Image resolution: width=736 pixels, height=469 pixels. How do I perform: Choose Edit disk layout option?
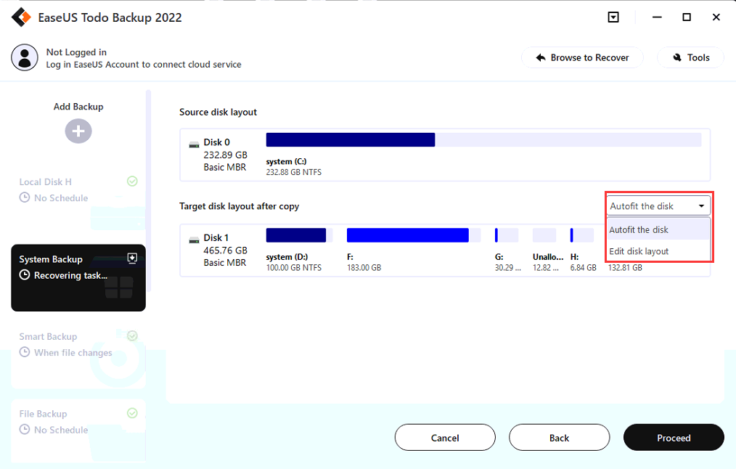pos(658,251)
